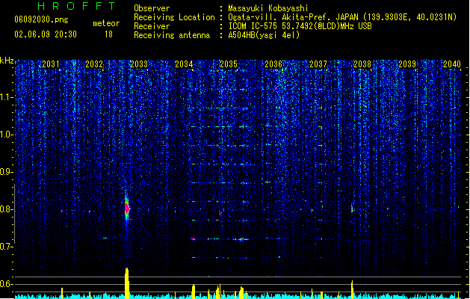
Task: Click the large red meteor echo near 2033
Action: click(127, 208)
